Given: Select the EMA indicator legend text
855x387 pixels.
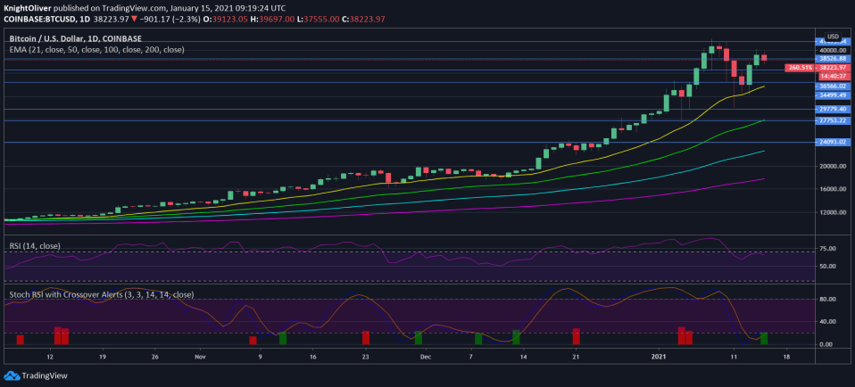Looking at the screenshot, I should pos(95,50).
